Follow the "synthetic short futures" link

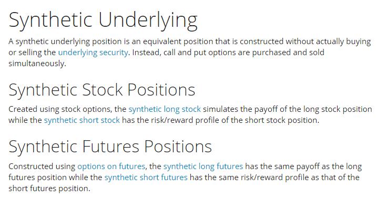pos(146,177)
